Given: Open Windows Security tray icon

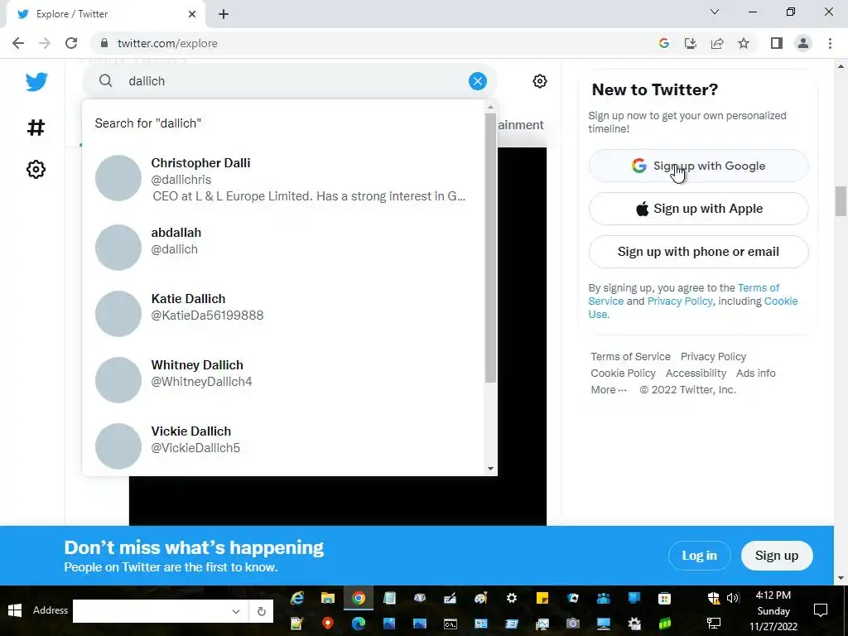Looking at the screenshot, I should tap(714, 598).
